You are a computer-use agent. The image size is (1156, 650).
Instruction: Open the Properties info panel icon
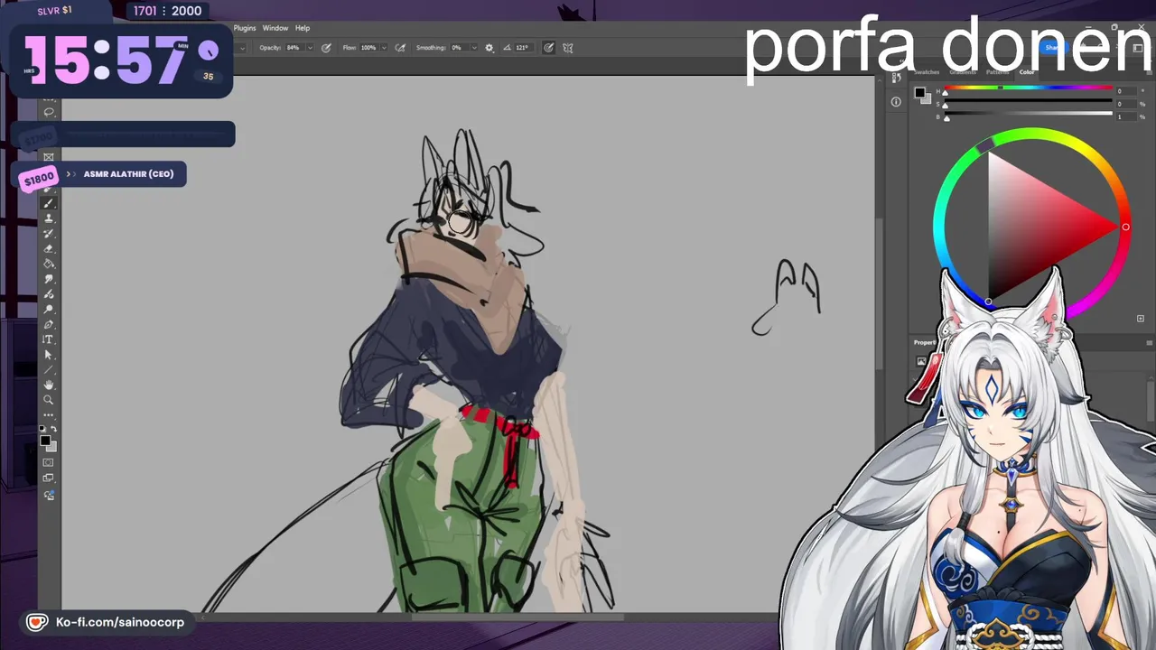coord(896,102)
